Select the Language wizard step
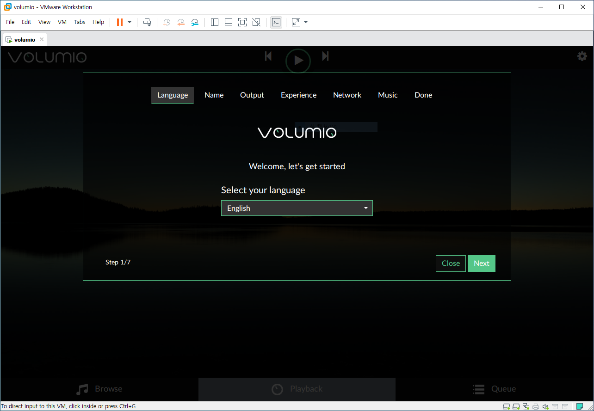Viewport: 594px width, 411px height. pyautogui.click(x=173, y=95)
